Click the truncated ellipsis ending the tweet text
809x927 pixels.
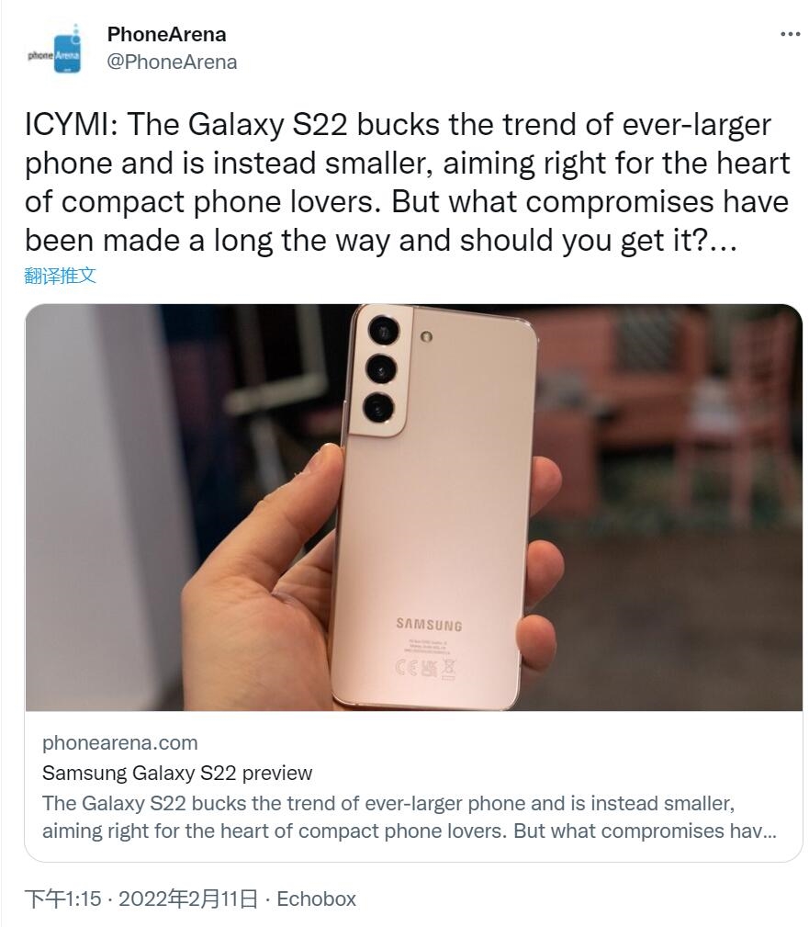coord(724,243)
